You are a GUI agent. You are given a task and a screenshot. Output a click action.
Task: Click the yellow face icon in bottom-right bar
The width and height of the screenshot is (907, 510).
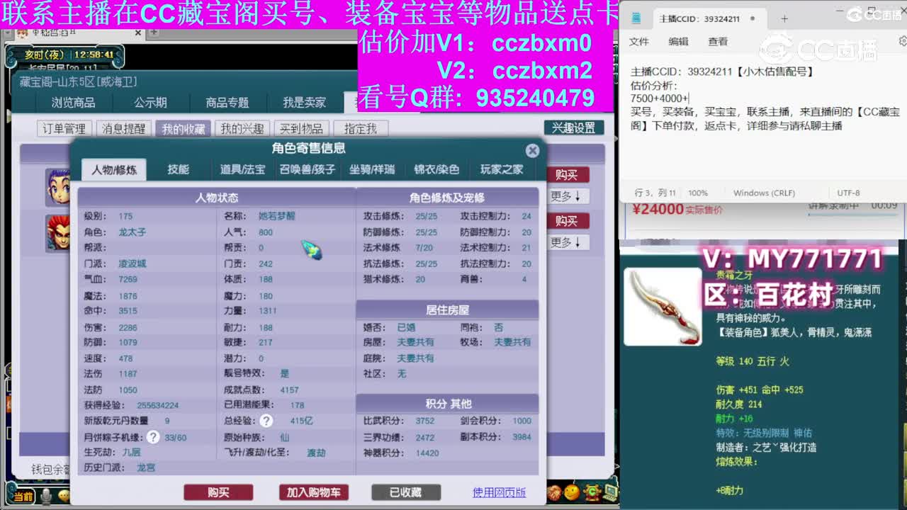pos(572,492)
